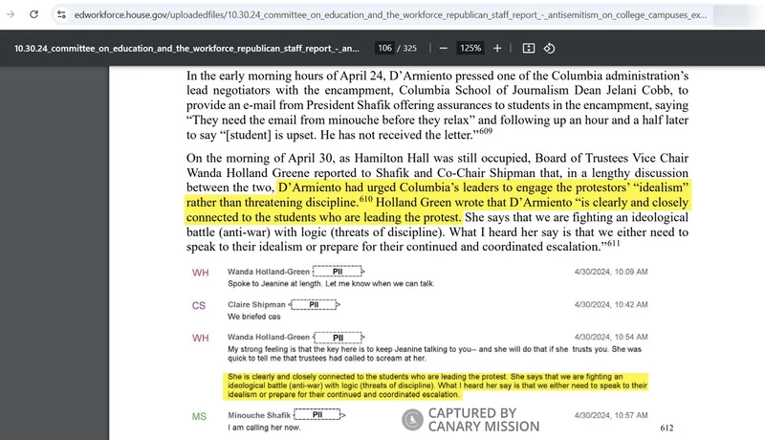Click footnote reference 609

(x=486, y=131)
